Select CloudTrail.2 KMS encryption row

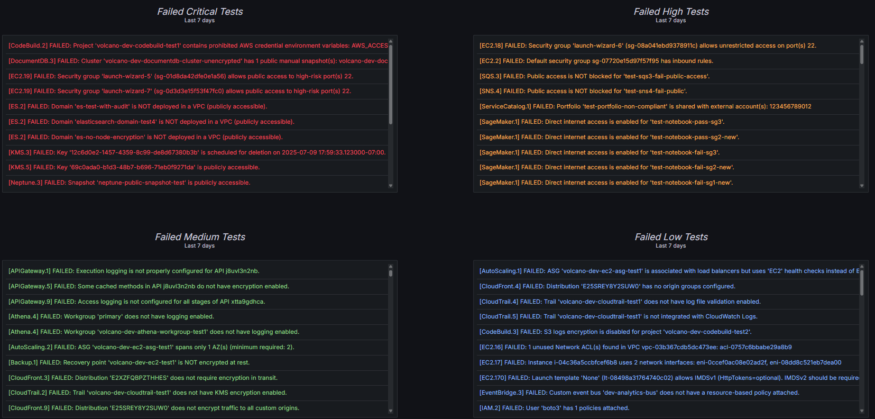click(x=196, y=393)
